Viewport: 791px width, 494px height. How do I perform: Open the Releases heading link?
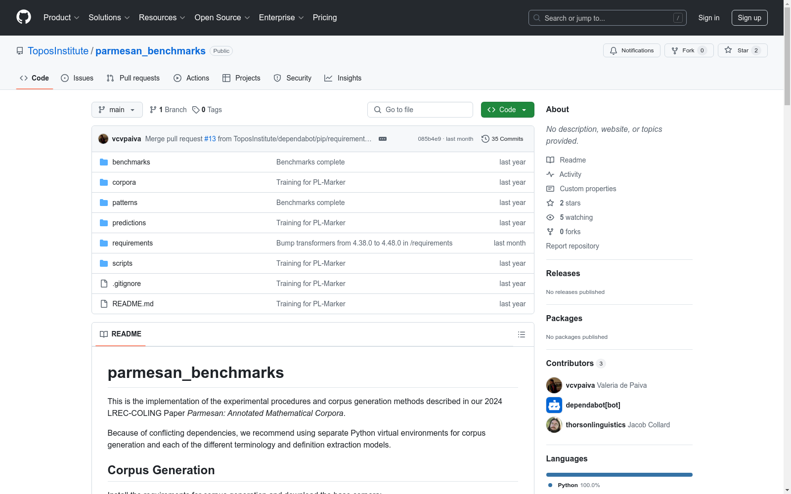click(563, 273)
